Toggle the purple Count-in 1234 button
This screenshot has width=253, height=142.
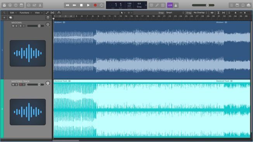pos(170,5)
